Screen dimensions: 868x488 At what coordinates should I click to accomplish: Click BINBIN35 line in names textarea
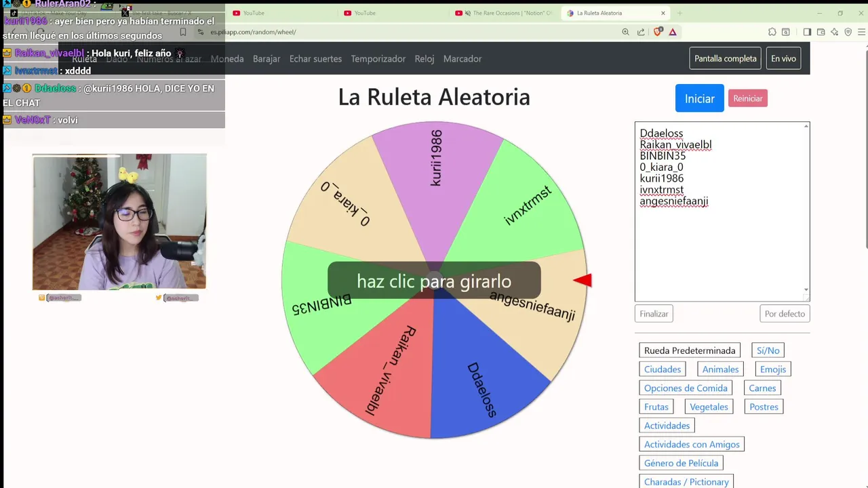point(663,156)
